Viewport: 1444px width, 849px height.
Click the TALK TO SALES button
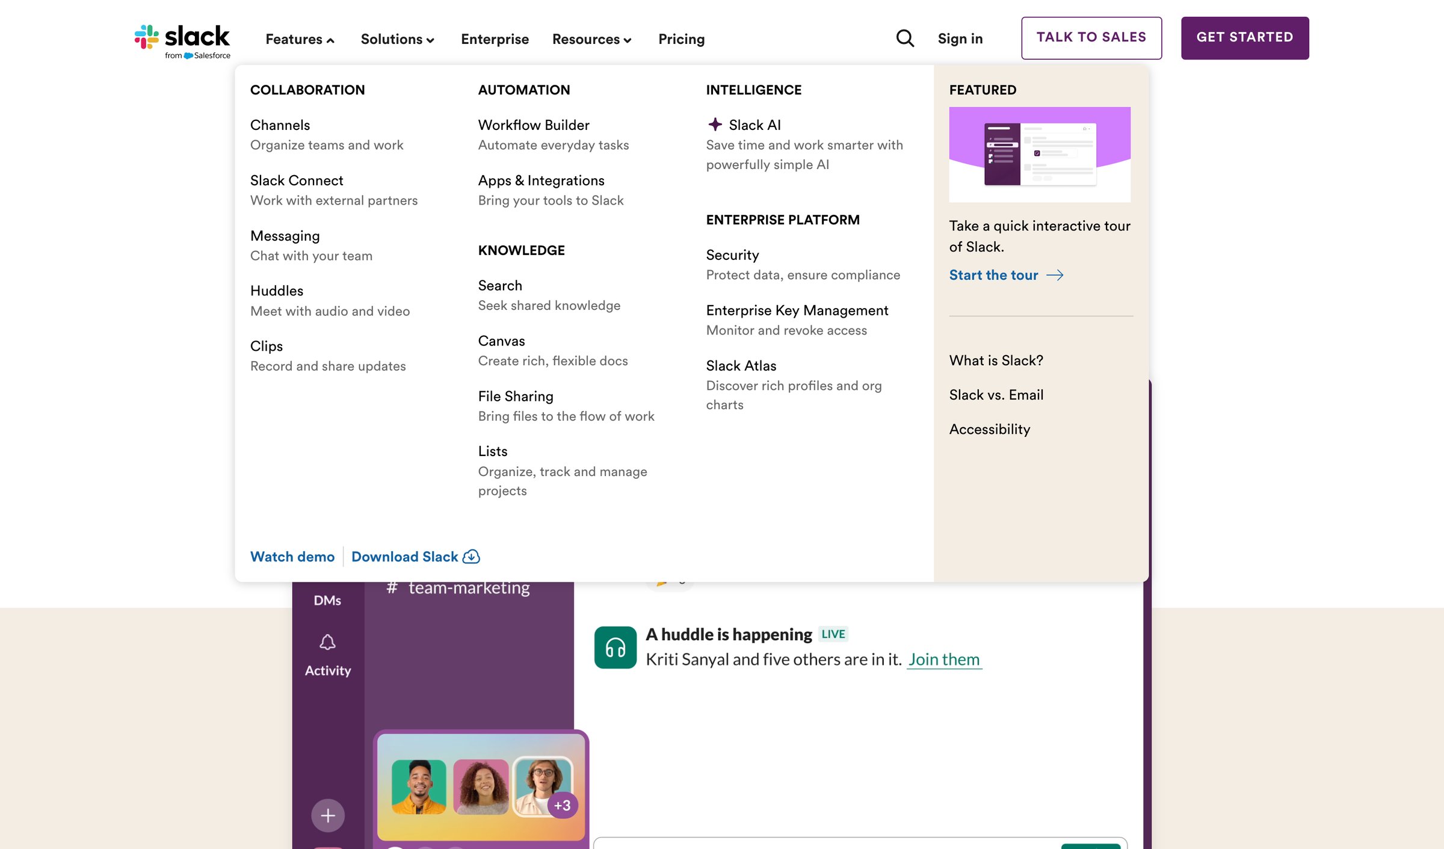point(1091,38)
